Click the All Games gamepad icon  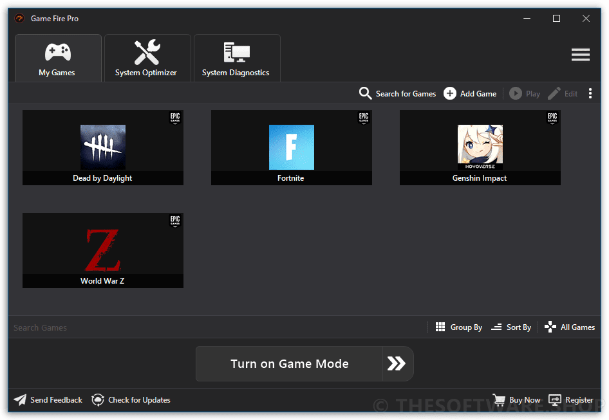(x=550, y=327)
